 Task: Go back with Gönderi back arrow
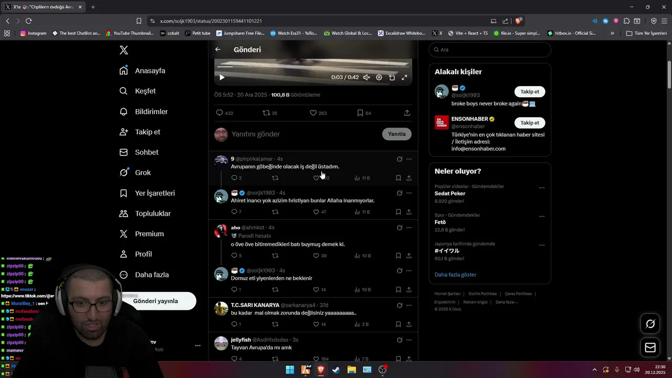(218, 49)
